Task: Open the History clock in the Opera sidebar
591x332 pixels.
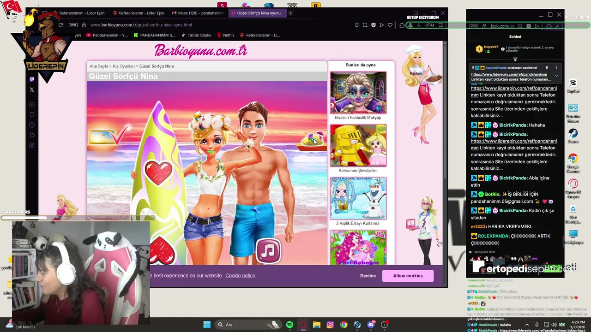Action: click(x=32, y=125)
